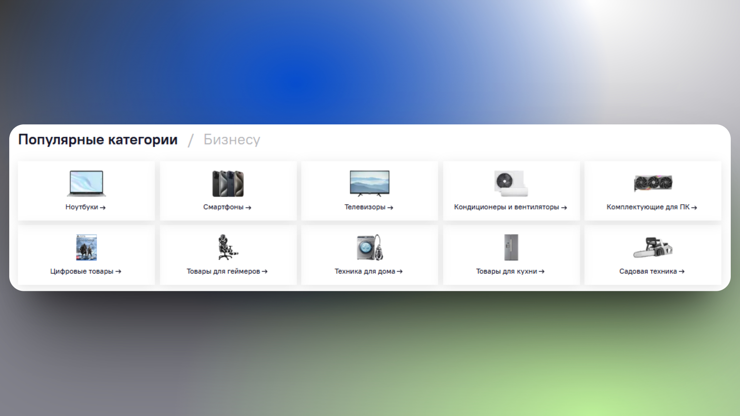Open the Смартфоны category link
The height and width of the screenshot is (416, 740).
click(224, 207)
